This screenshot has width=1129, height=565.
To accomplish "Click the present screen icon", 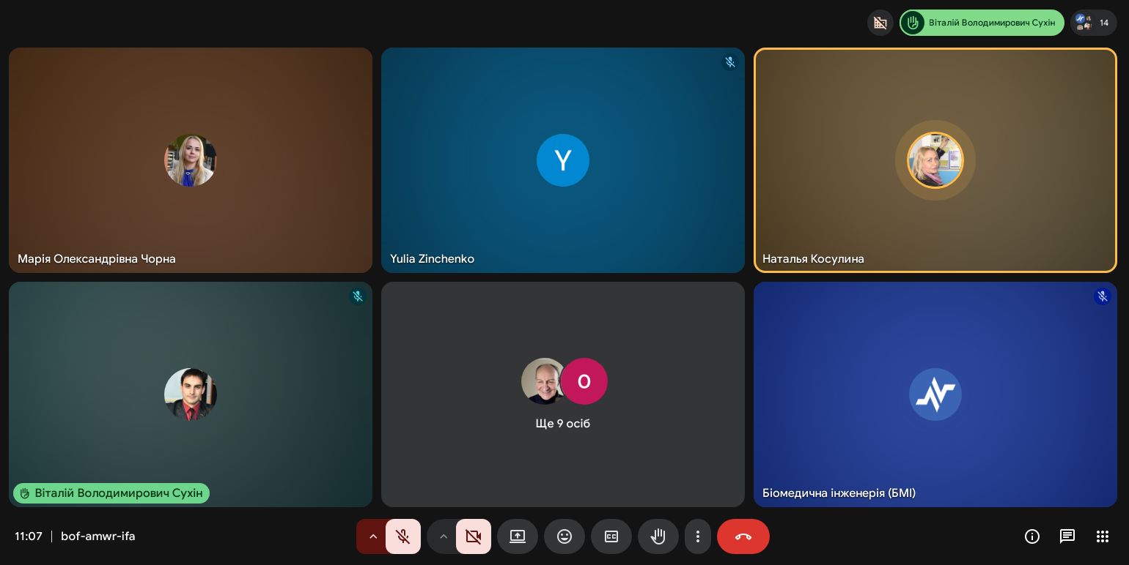I will coord(518,536).
